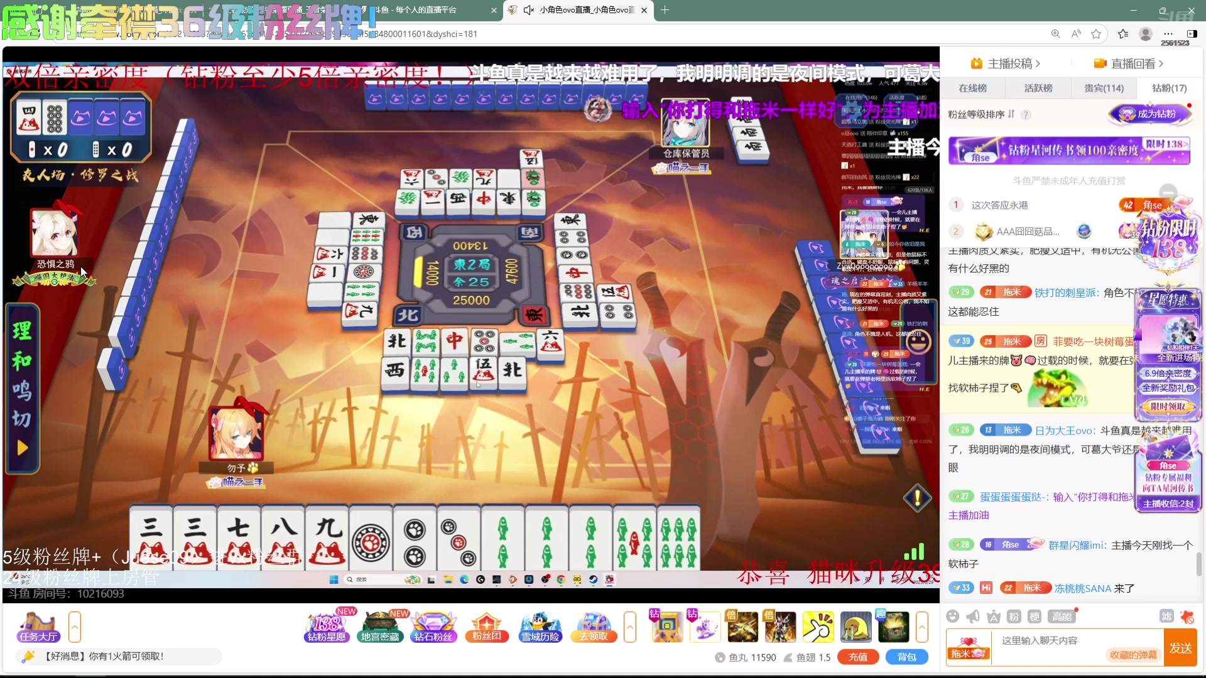Switch to the 在线榜 tab
Image resolution: width=1206 pixels, height=678 pixels.
click(972, 88)
